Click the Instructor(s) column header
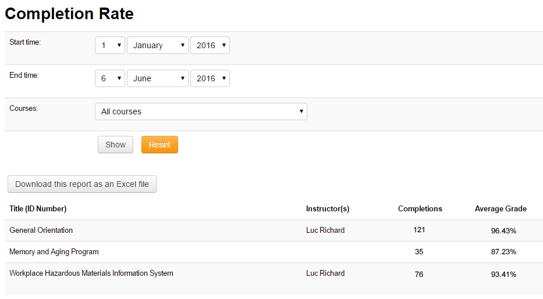The width and height of the screenshot is (543, 299). [x=328, y=209]
